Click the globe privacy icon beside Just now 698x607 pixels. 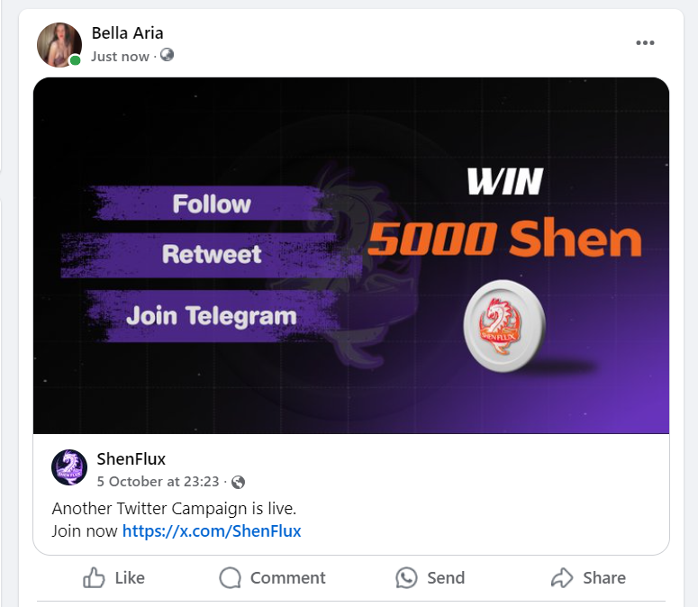pos(167,55)
